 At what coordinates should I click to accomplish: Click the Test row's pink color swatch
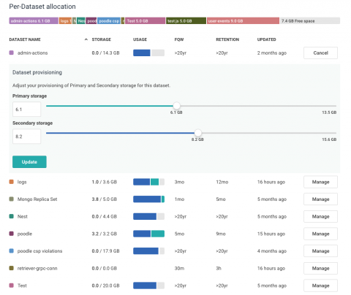coord(11,286)
